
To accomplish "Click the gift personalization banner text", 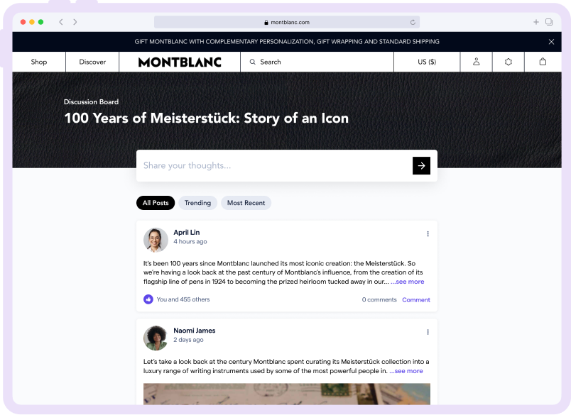I will (287, 42).
